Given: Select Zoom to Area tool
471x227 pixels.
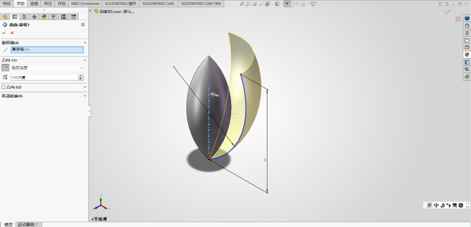Looking at the screenshot, I should [x=248, y=4].
